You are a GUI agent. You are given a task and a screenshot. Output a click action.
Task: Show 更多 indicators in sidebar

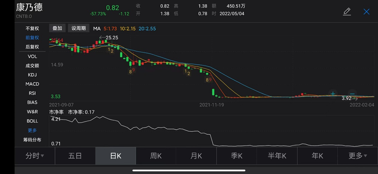click(32, 130)
